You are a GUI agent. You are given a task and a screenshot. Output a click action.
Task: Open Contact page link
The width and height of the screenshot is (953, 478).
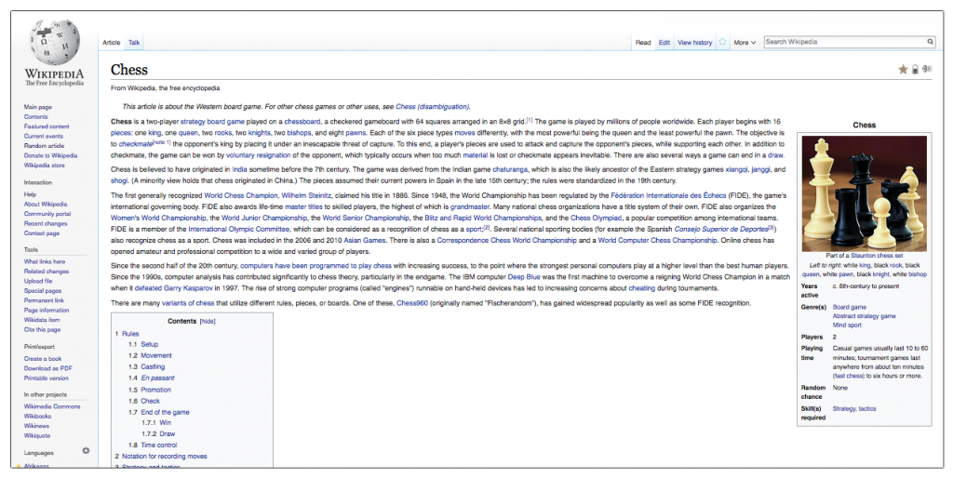(x=42, y=233)
